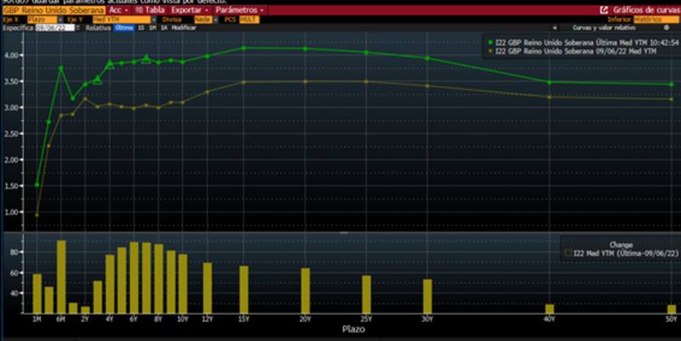
Task: Click the GBP Reino Unido Soberana label
Action: [x=54, y=9]
